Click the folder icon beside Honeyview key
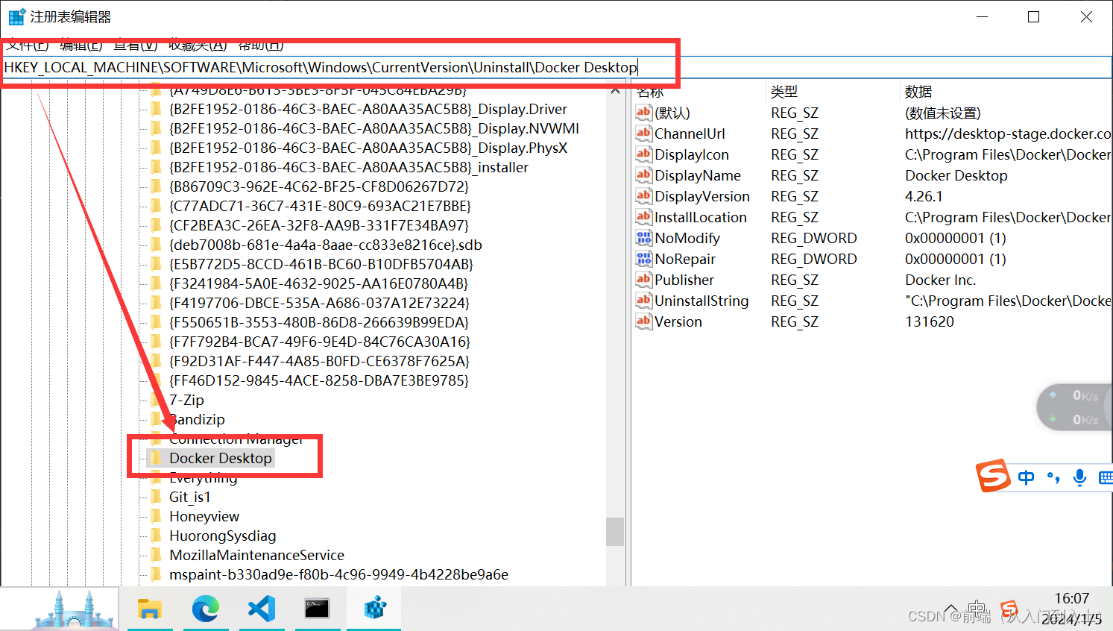This screenshot has height=631, width=1113. point(156,516)
